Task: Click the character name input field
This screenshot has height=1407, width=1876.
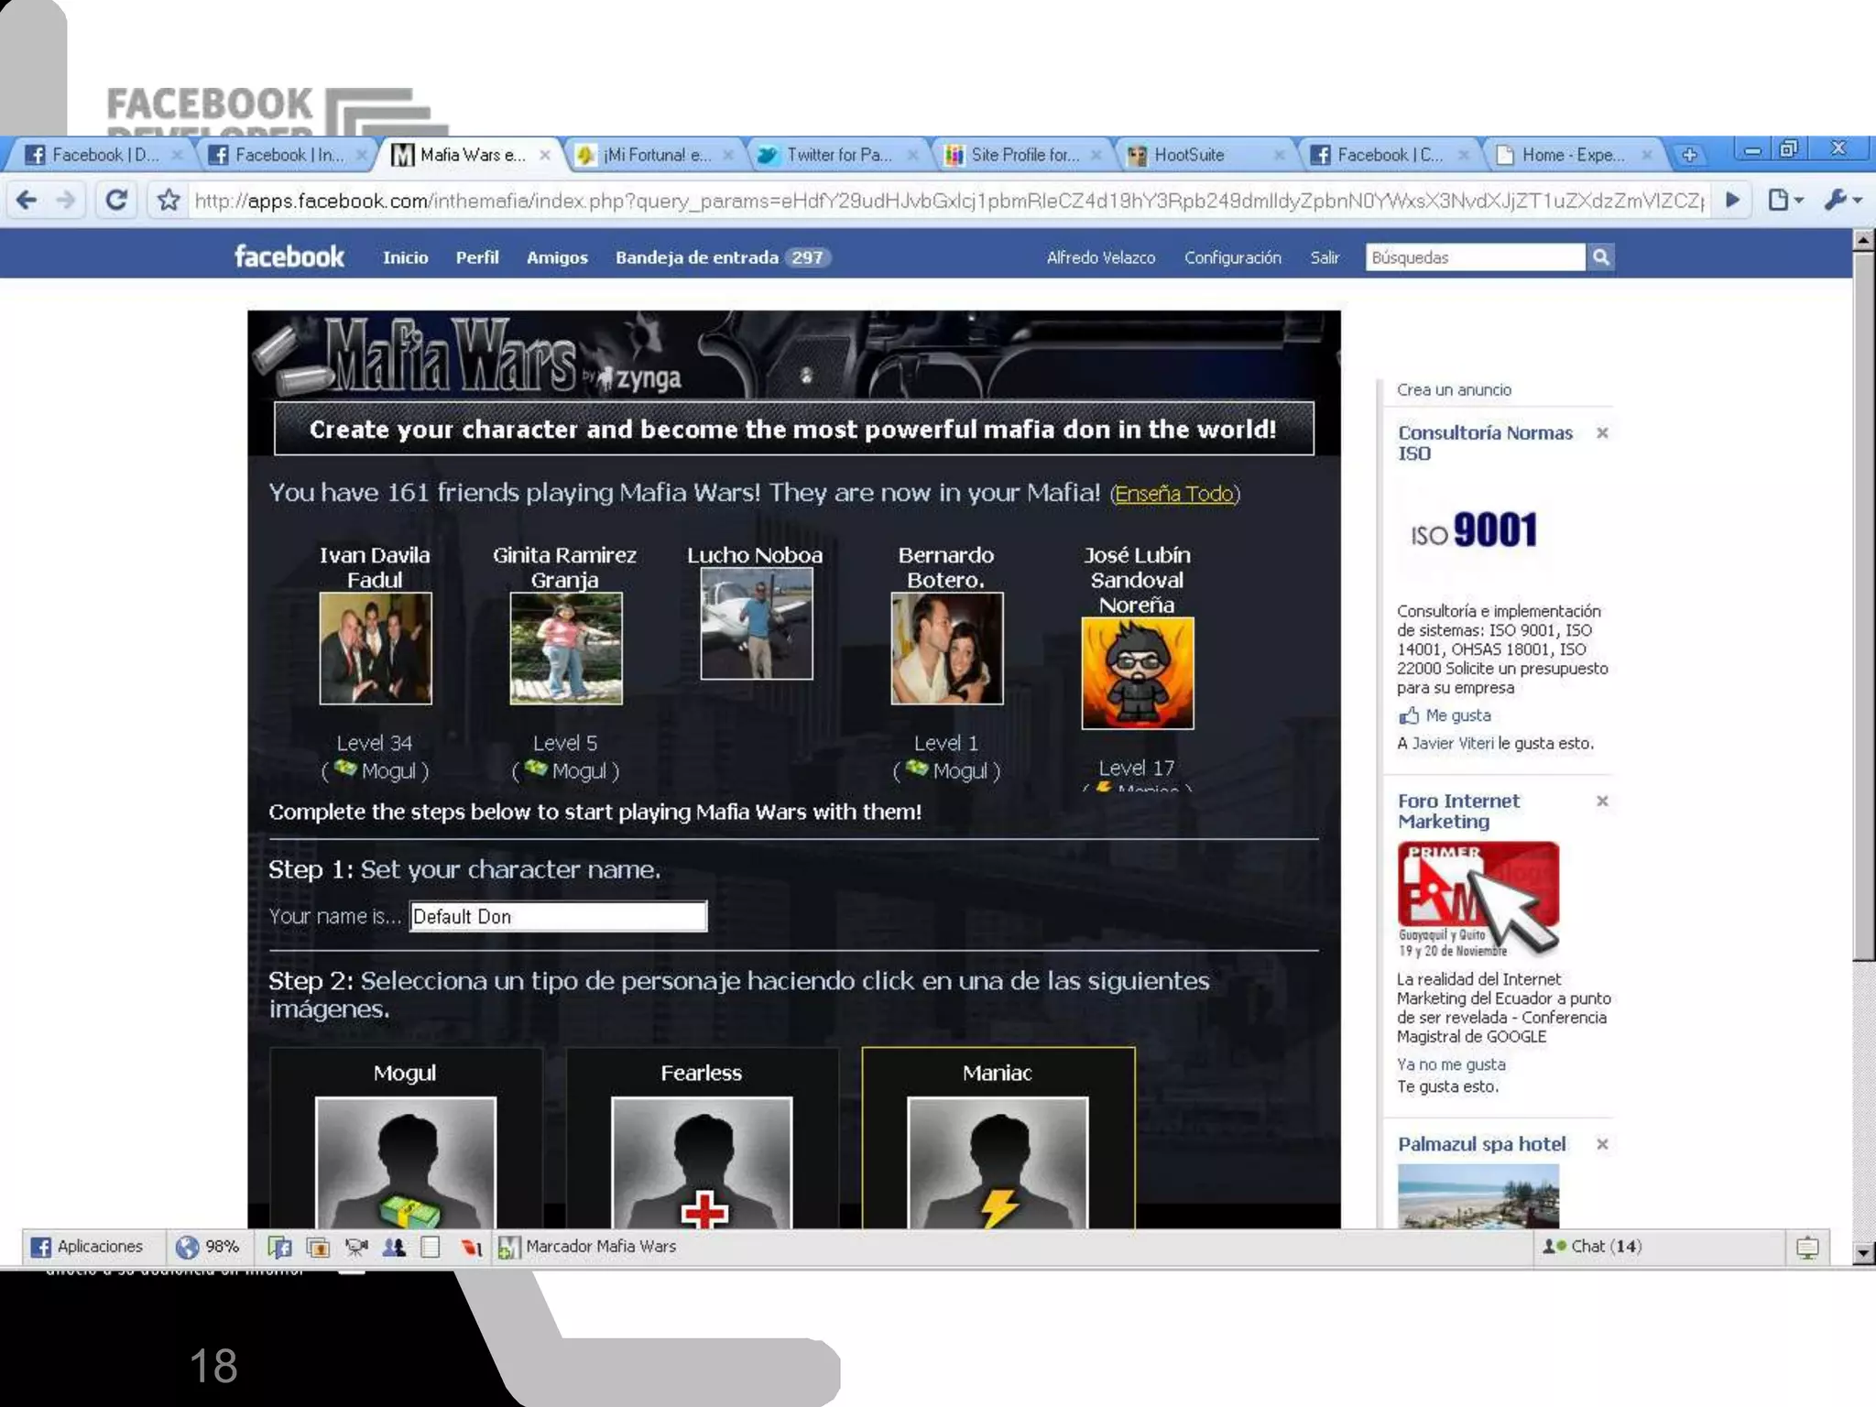Action: (x=558, y=916)
